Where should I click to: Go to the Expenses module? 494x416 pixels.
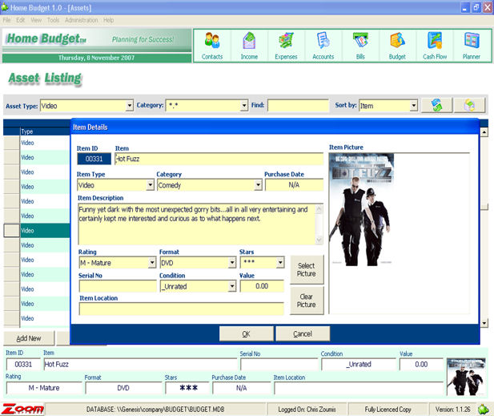click(286, 45)
